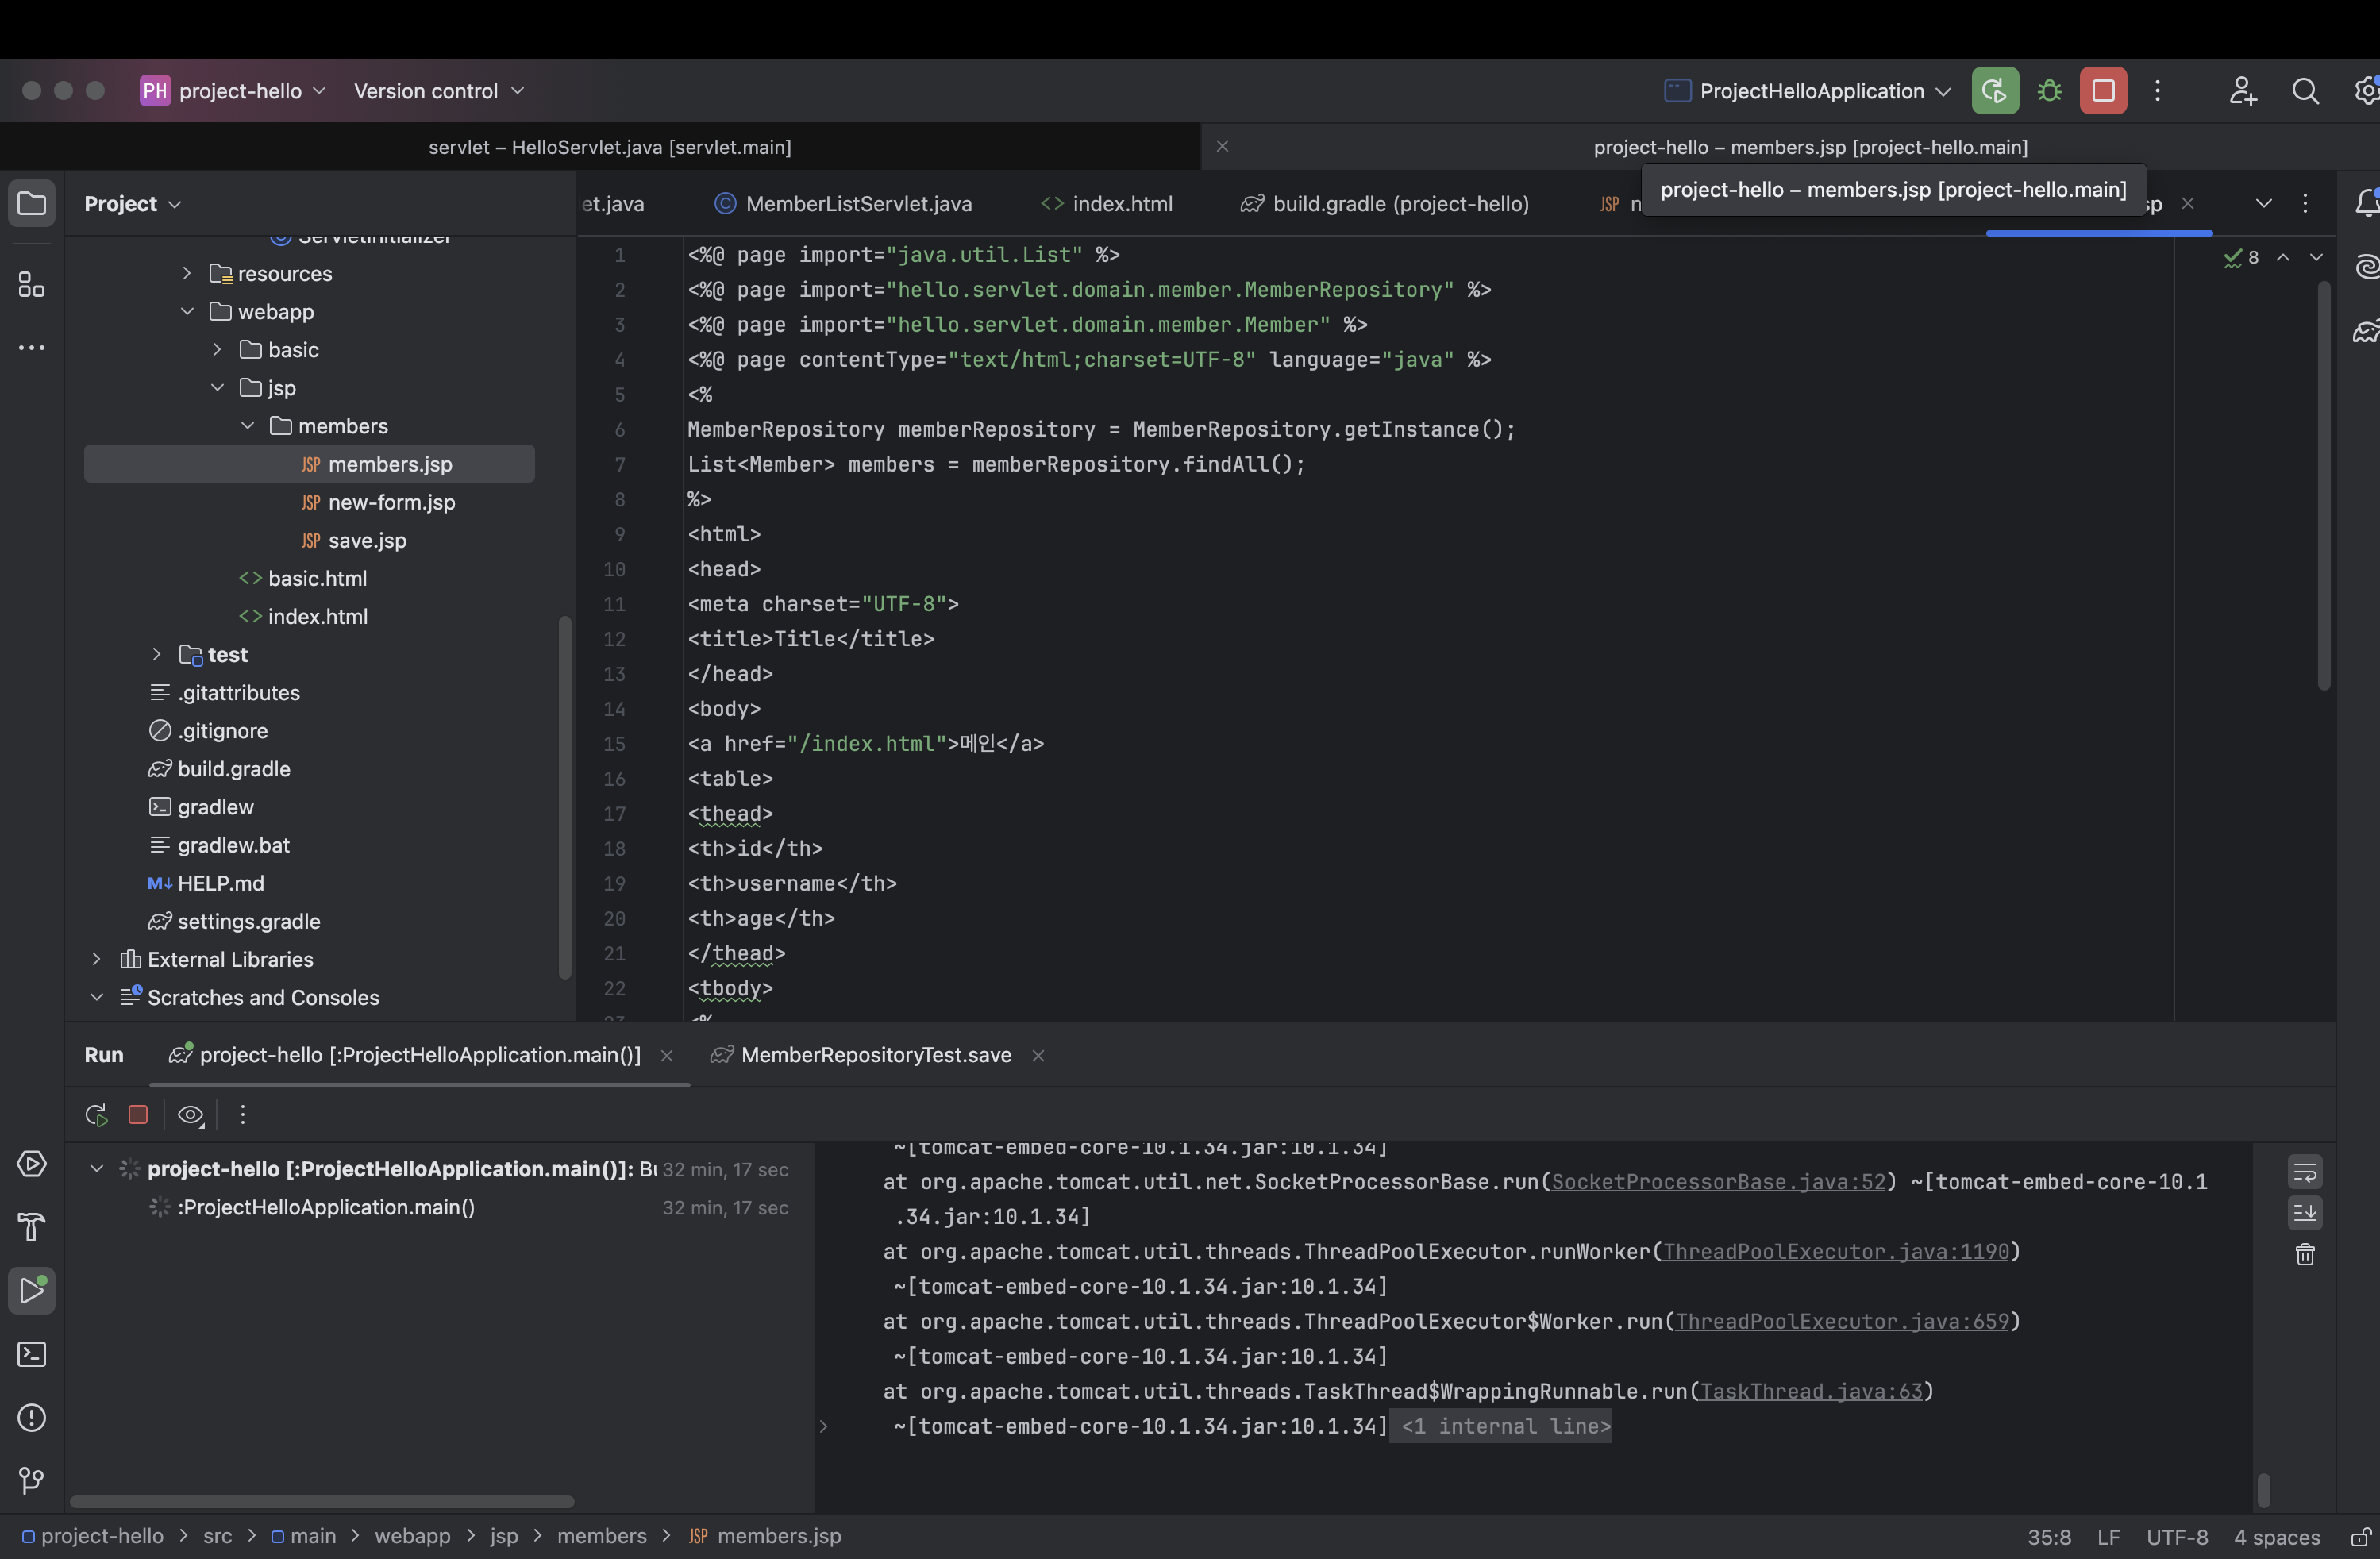
Task: Toggle soft-wrap in the console output
Action: [x=2305, y=1172]
